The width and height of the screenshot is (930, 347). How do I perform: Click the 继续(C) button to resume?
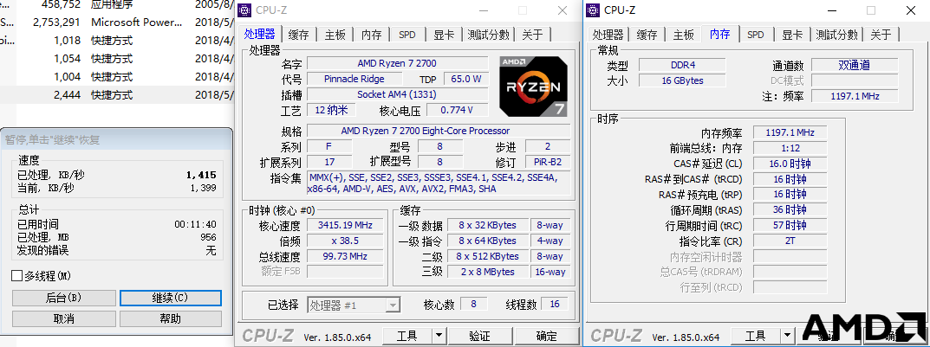[170, 298]
